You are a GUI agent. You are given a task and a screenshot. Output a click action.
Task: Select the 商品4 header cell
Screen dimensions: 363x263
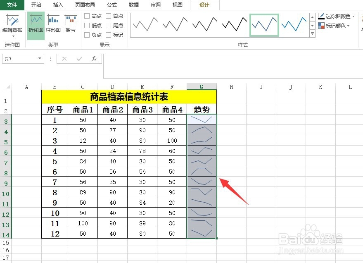tap(172, 109)
